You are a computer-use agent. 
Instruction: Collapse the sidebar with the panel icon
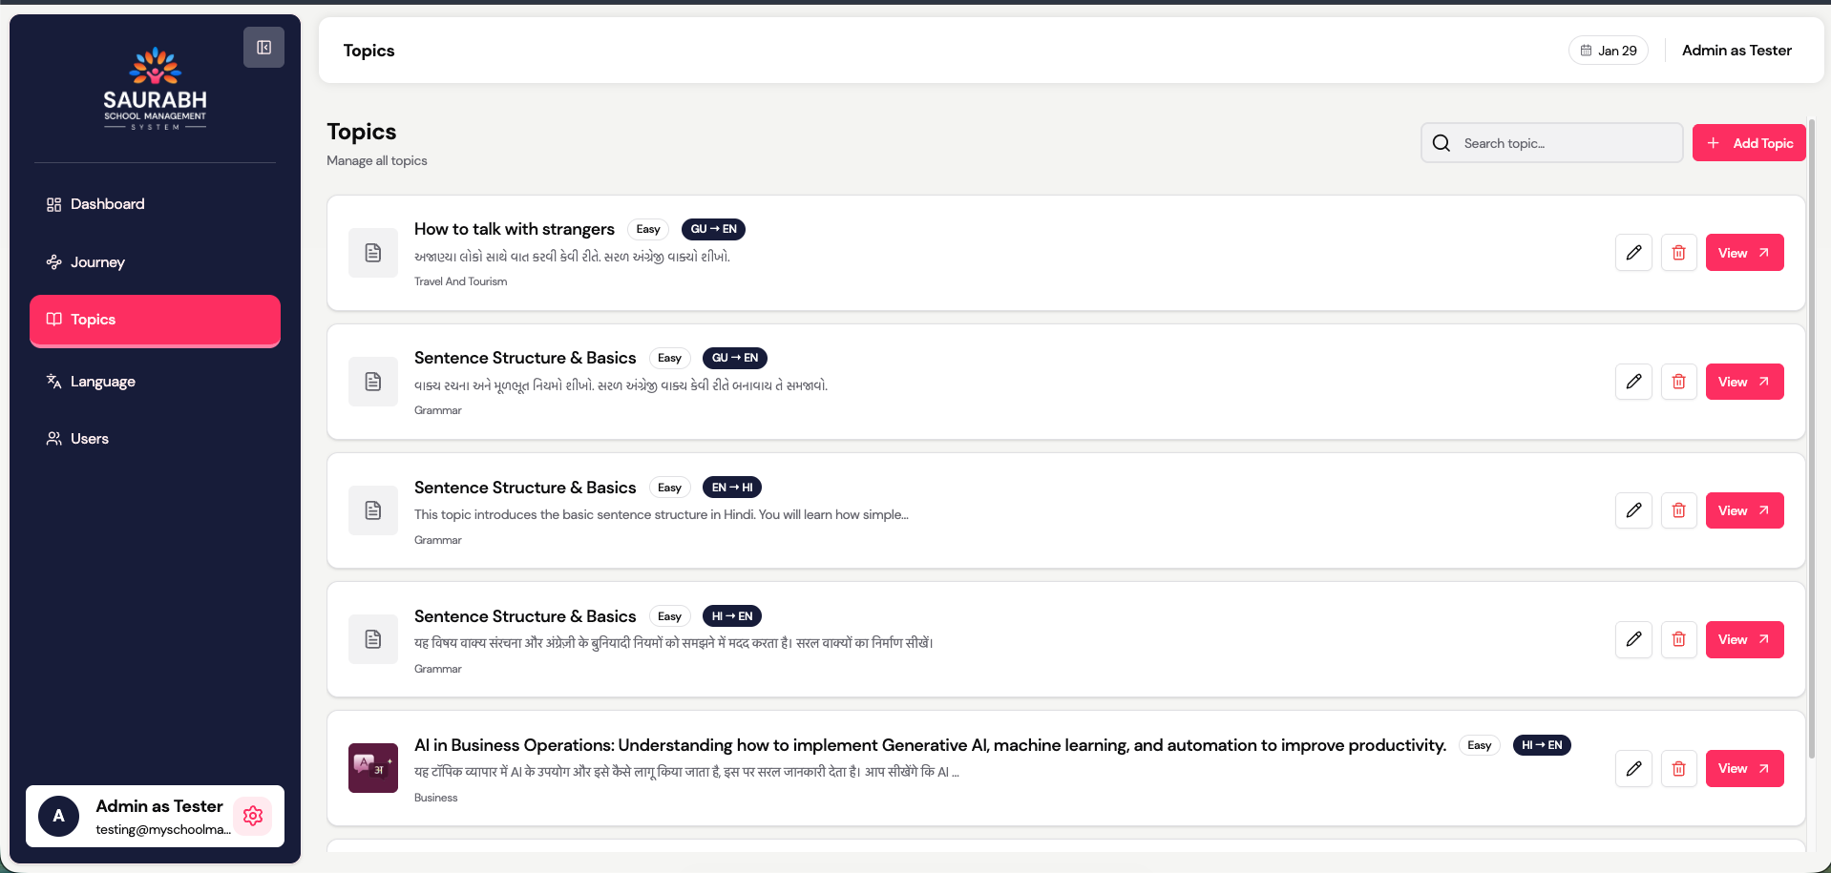point(263,48)
